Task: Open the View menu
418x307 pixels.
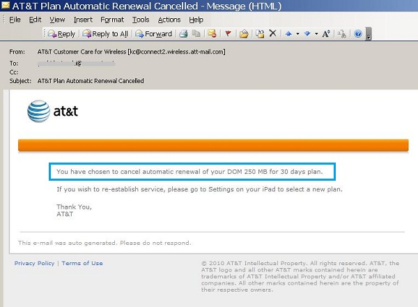Action: pos(57,20)
